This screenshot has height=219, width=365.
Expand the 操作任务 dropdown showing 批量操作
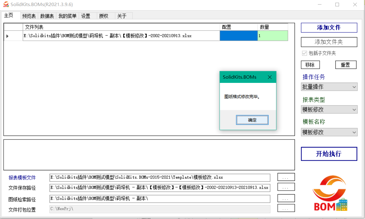point(329,87)
